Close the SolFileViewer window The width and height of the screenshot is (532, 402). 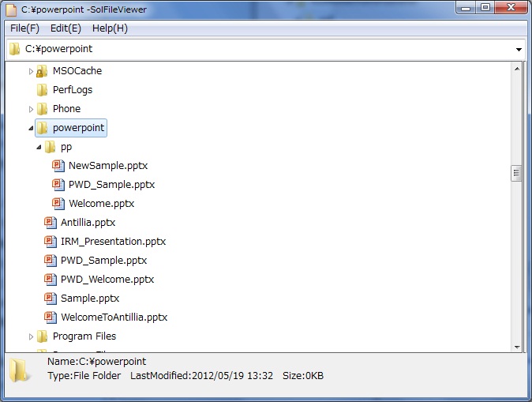(x=511, y=8)
